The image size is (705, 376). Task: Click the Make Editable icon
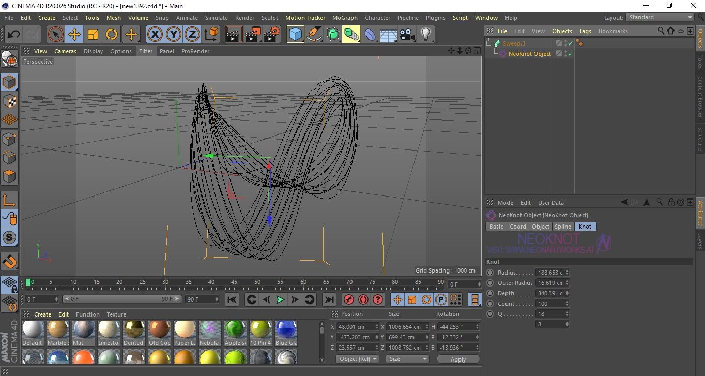click(9, 59)
